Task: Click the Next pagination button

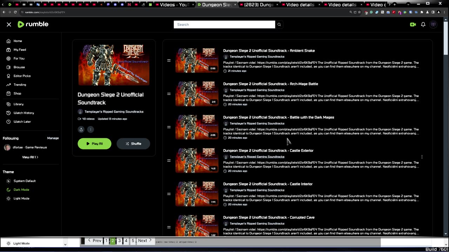Action: 145,241
